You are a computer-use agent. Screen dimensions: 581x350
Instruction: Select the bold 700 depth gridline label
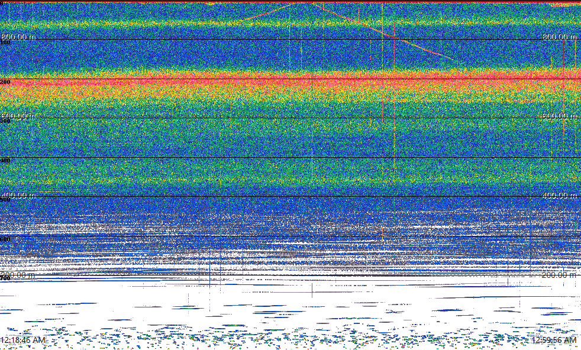[5, 278]
